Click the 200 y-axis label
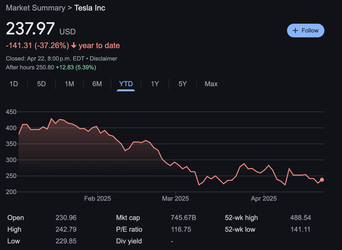 (x=11, y=192)
